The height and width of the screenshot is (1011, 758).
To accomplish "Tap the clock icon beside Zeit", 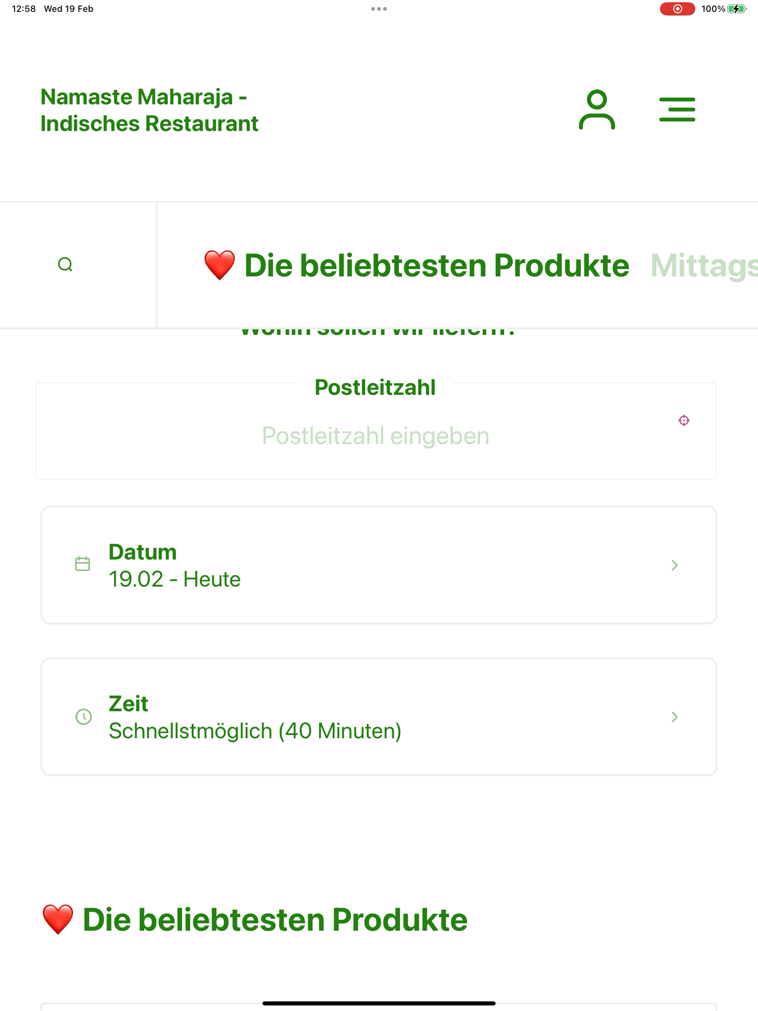I will click(83, 716).
